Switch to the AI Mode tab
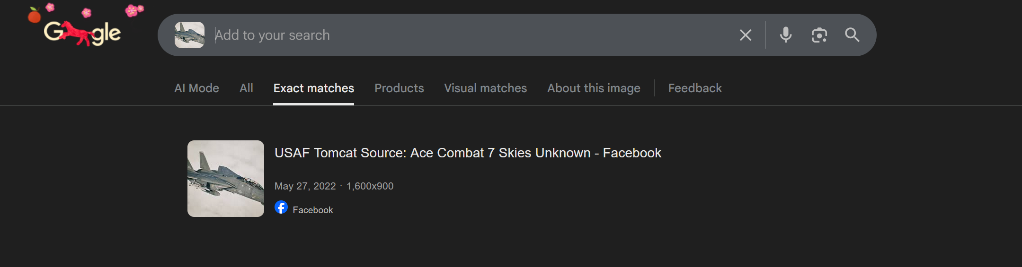Image resolution: width=1022 pixels, height=267 pixels. 196,88
